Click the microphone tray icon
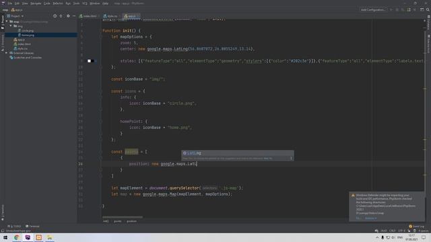Viewport: 431px width, 242px height. tap(383, 237)
